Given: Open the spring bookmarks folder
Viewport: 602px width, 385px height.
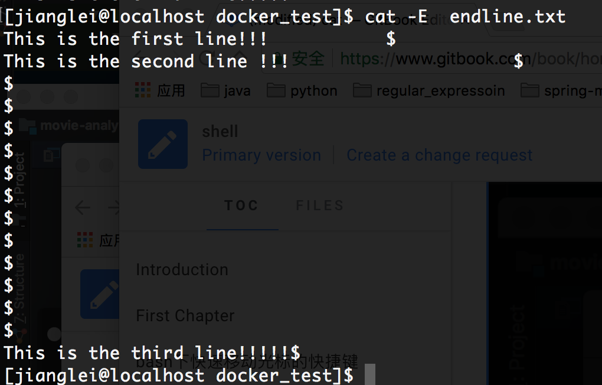Looking at the screenshot, I should 561,91.
